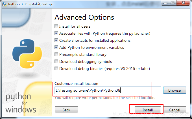192x119 pixels.
Task: Click the 'python for windows' branding text
Action: coord(21,103)
